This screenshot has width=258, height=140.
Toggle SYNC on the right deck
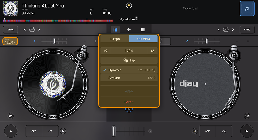click(x=247, y=30)
